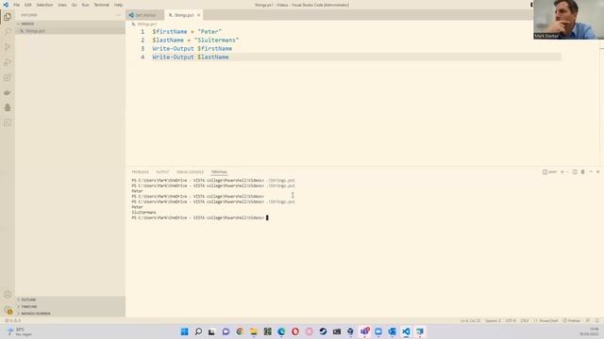Open the Docker view in the activity bar
Image resolution: width=604 pixels, height=339 pixels.
pos(8,92)
